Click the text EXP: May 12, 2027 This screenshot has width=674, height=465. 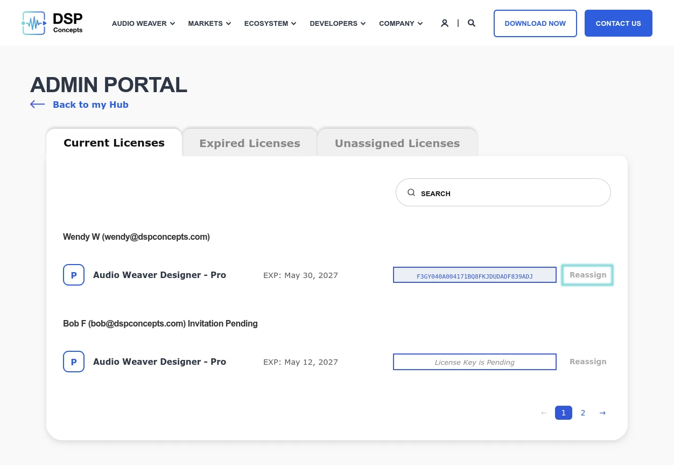pyautogui.click(x=300, y=362)
